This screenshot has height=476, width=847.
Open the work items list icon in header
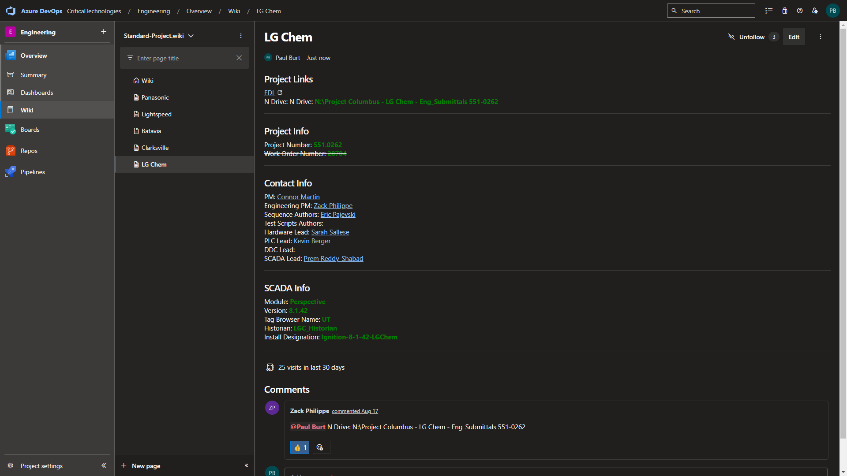[769, 11]
